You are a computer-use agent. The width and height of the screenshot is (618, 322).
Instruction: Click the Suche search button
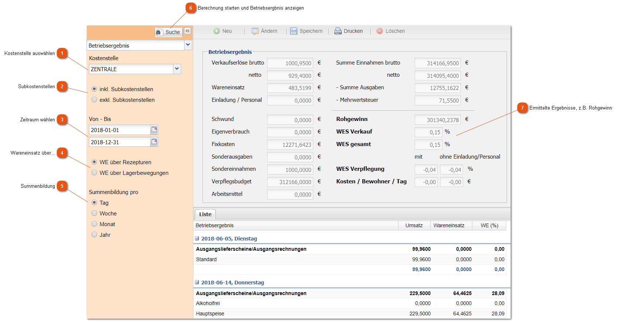pos(169,32)
